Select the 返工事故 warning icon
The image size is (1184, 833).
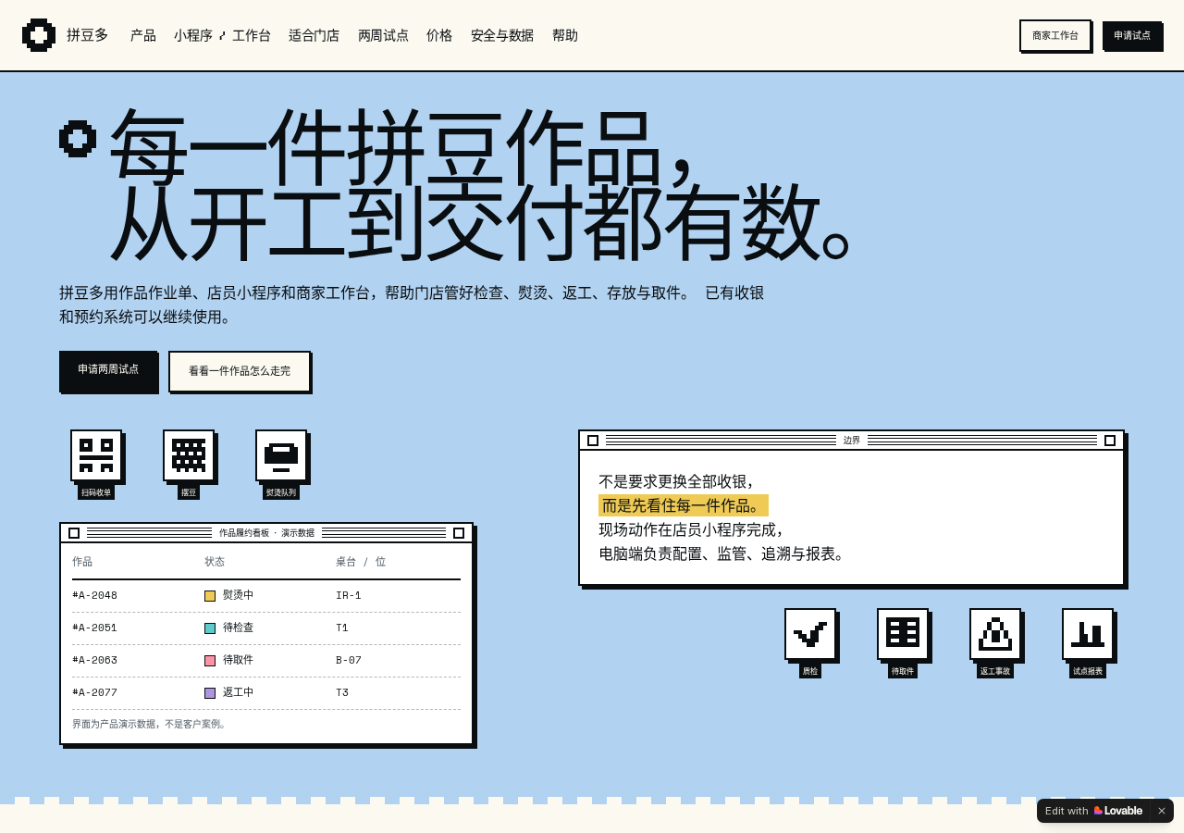pos(995,634)
